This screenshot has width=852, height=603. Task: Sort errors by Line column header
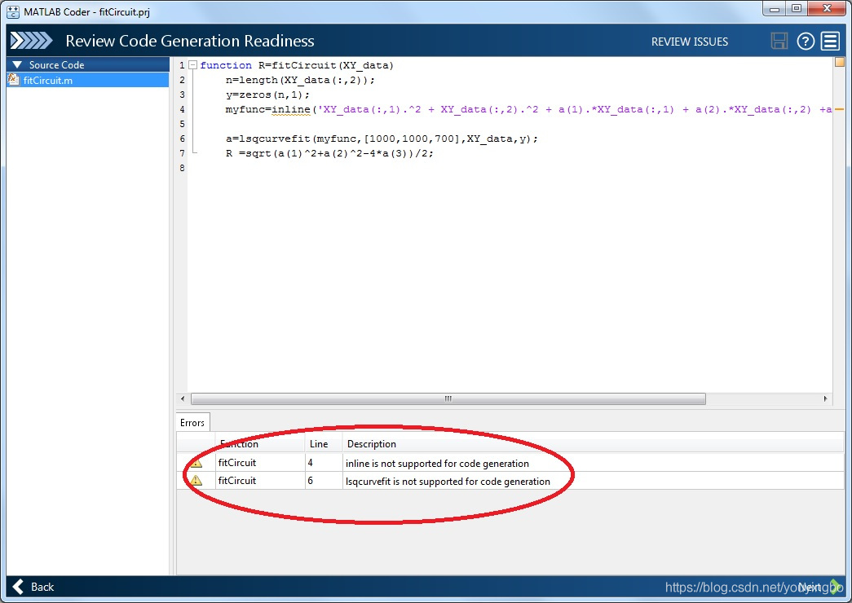[x=324, y=444]
